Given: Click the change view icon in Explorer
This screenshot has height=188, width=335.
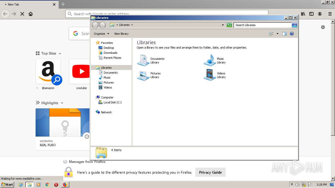Looking at the screenshot, I should pyautogui.click(x=271, y=34).
